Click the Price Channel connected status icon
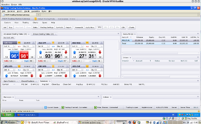 [x=95, y=107]
